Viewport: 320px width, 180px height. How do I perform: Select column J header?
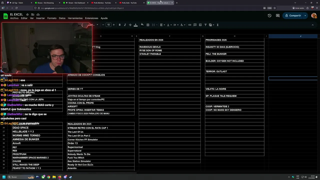coord(300,36)
